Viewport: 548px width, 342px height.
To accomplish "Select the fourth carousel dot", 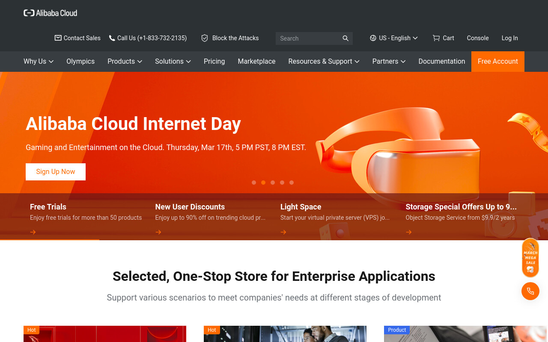I will coord(282,183).
